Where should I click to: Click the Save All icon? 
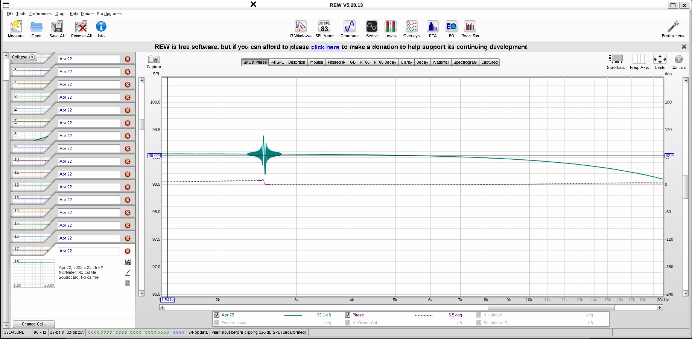(57, 29)
